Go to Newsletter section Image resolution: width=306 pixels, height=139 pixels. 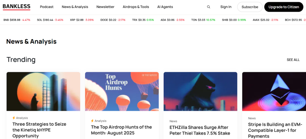(x=105, y=7)
